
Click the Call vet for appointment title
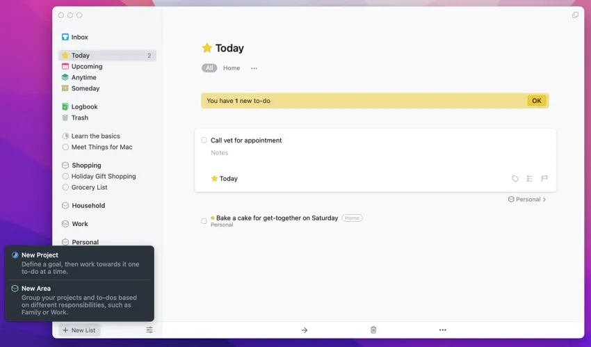pyautogui.click(x=246, y=140)
